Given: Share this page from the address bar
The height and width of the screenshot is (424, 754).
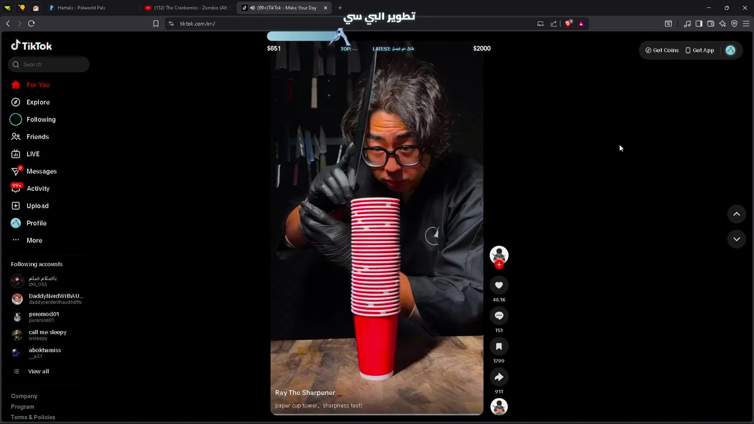Looking at the screenshot, I should click(554, 24).
